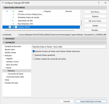Screen dimensions: 109x104
Task: Click the translator list vertical scrollbar
Action: 81,23
